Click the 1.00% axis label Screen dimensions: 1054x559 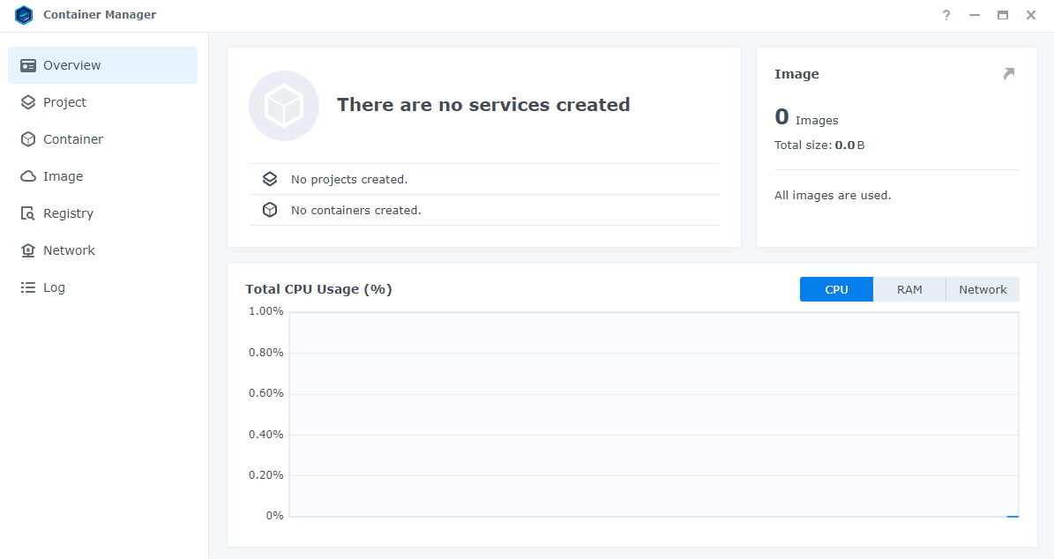coord(266,311)
